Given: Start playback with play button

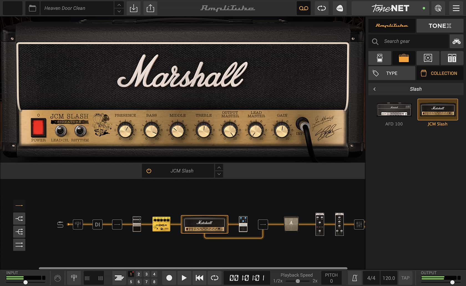Looking at the screenshot, I should pos(184,278).
